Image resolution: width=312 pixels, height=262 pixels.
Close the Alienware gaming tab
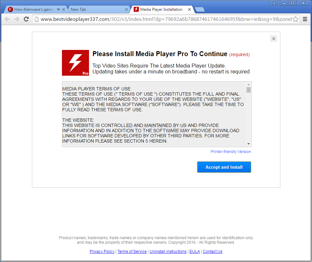(x=64, y=9)
